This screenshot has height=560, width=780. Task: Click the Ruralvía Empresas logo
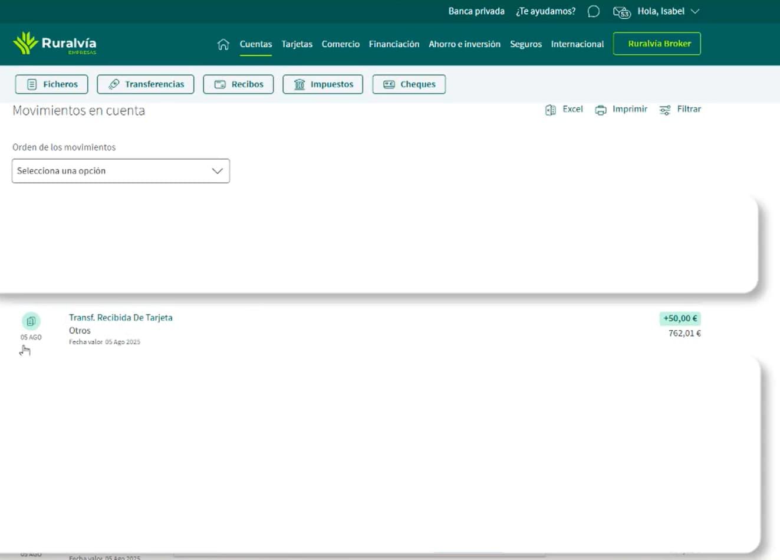[x=55, y=44]
